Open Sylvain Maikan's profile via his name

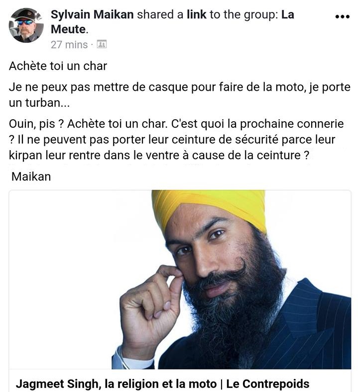click(x=92, y=14)
